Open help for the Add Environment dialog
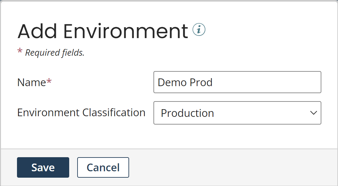Image resolution: width=338 pixels, height=186 pixels. (199, 30)
